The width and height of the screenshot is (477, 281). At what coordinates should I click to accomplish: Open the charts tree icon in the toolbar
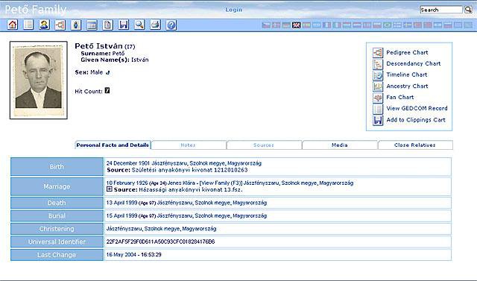60,25
